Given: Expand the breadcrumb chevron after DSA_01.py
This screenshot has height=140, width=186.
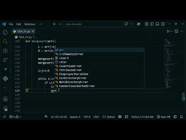Looking at the screenshot, I should (x=34, y=37).
